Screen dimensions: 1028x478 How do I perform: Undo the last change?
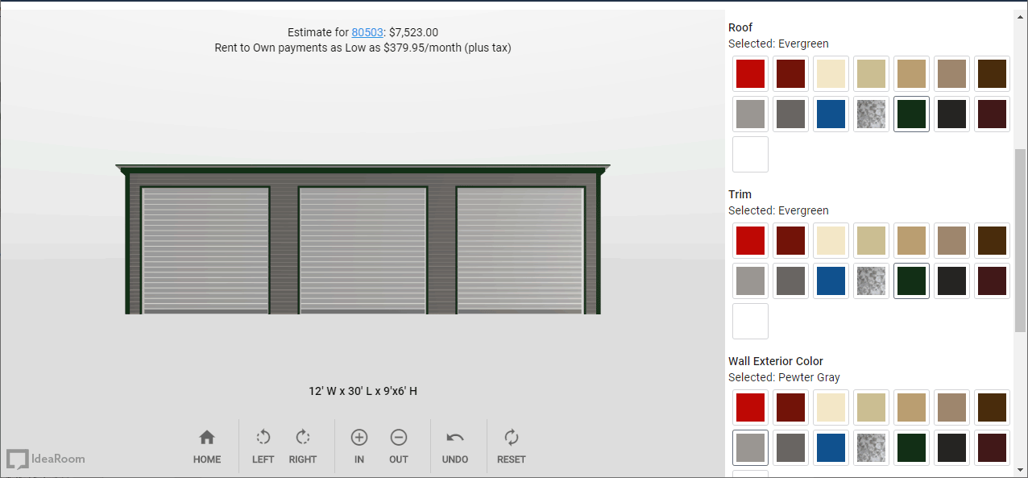pos(455,446)
